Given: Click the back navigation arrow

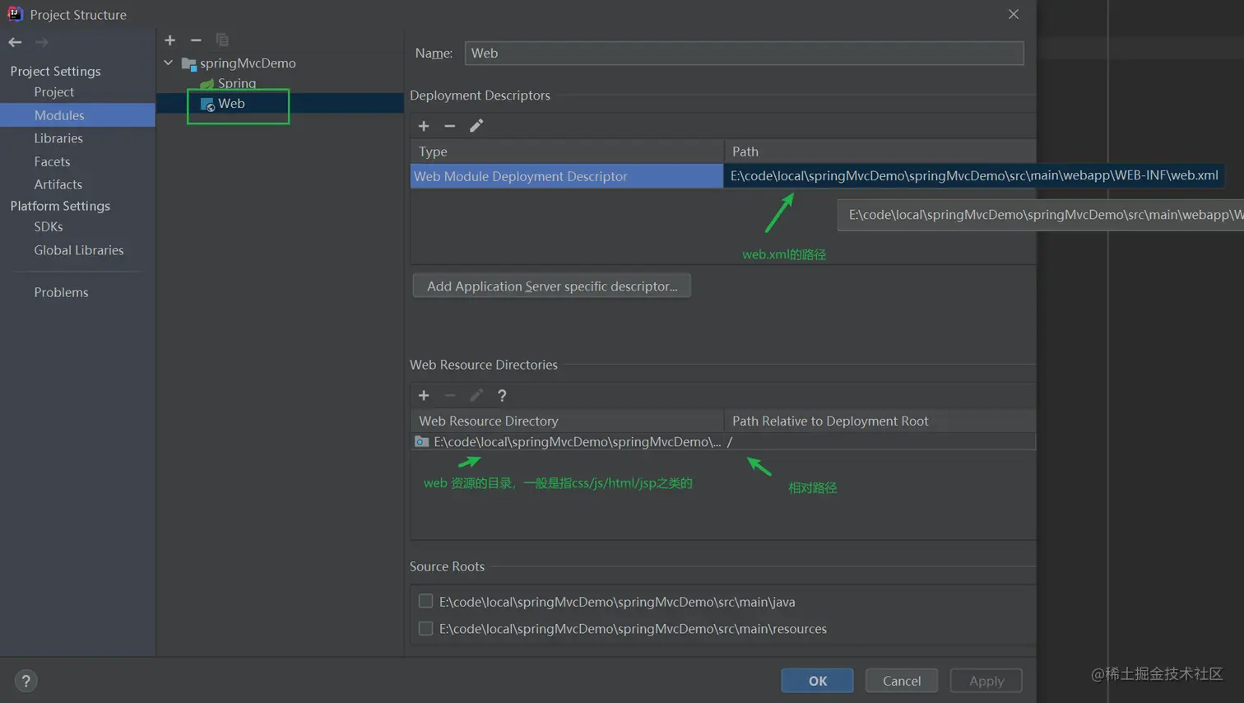Looking at the screenshot, I should [15, 42].
